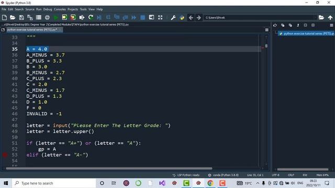
Task: Open file list toolbar icon
Action: [39, 17]
